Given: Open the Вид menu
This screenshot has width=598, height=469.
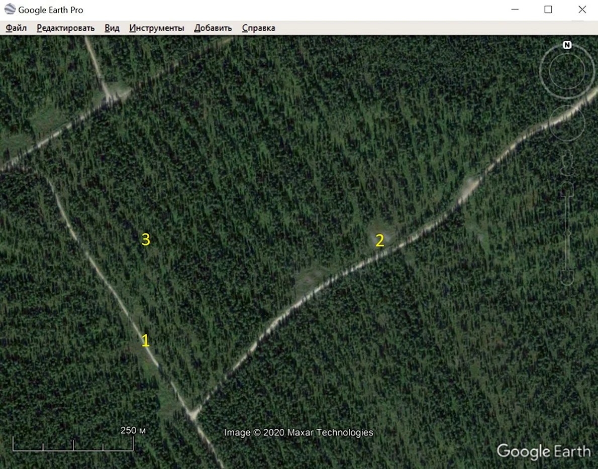Looking at the screenshot, I should coord(112,28).
